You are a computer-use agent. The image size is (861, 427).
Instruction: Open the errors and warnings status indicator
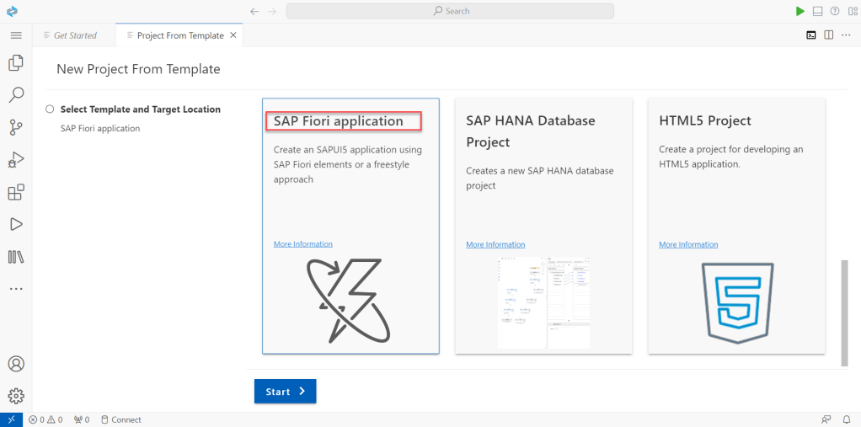pyautogui.click(x=45, y=419)
